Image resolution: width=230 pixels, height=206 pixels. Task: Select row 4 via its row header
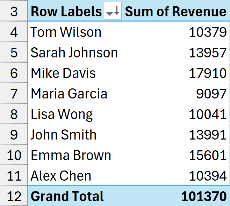point(14,32)
